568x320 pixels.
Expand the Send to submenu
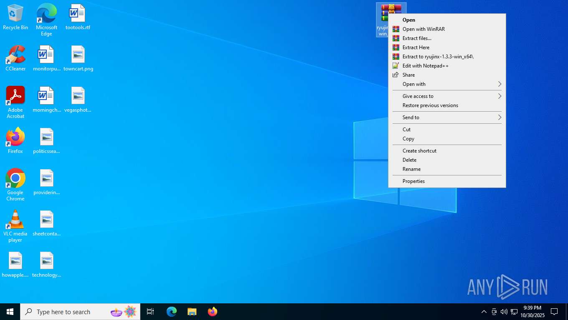pos(447,117)
